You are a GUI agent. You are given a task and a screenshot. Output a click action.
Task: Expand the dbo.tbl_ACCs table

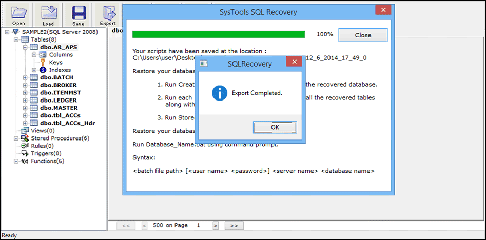25,115
